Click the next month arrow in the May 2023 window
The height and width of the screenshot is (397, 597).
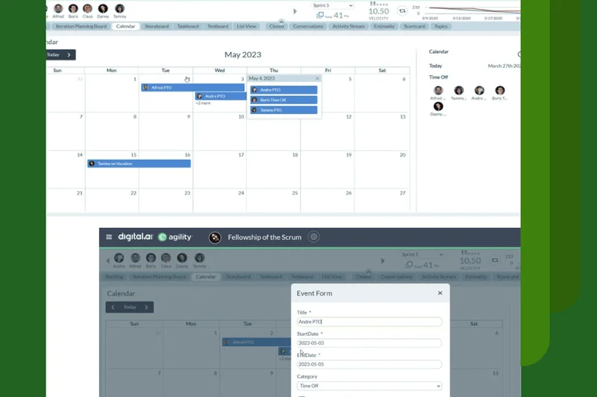click(x=69, y=54)
